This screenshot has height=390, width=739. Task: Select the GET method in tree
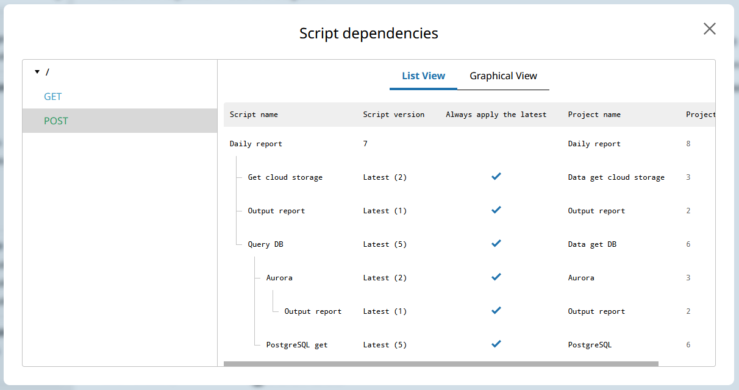tap(53, 96)
